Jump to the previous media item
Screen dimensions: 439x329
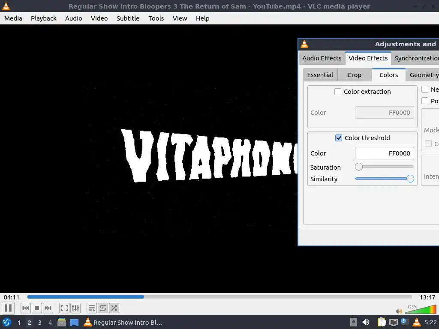pyautogui.click(x=26, y=308)
